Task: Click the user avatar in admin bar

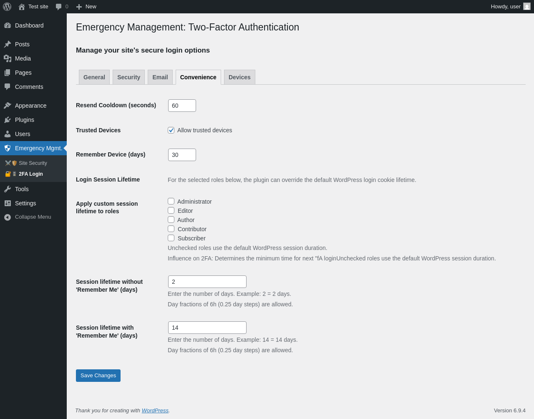Action: pyautogui.click(x=527, y=7)
